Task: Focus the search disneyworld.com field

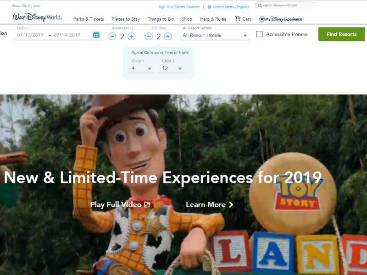Action: coord(284,5)
